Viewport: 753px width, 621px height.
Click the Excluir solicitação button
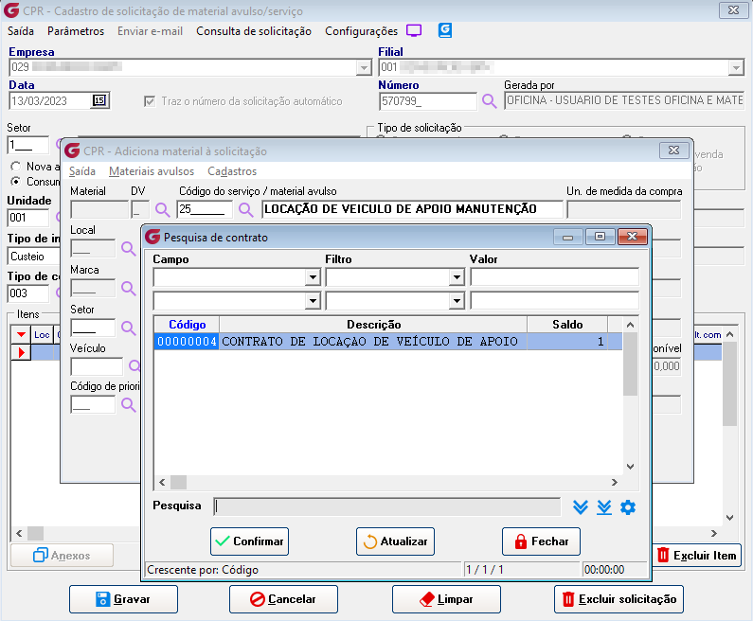click(x=619, y=599)
